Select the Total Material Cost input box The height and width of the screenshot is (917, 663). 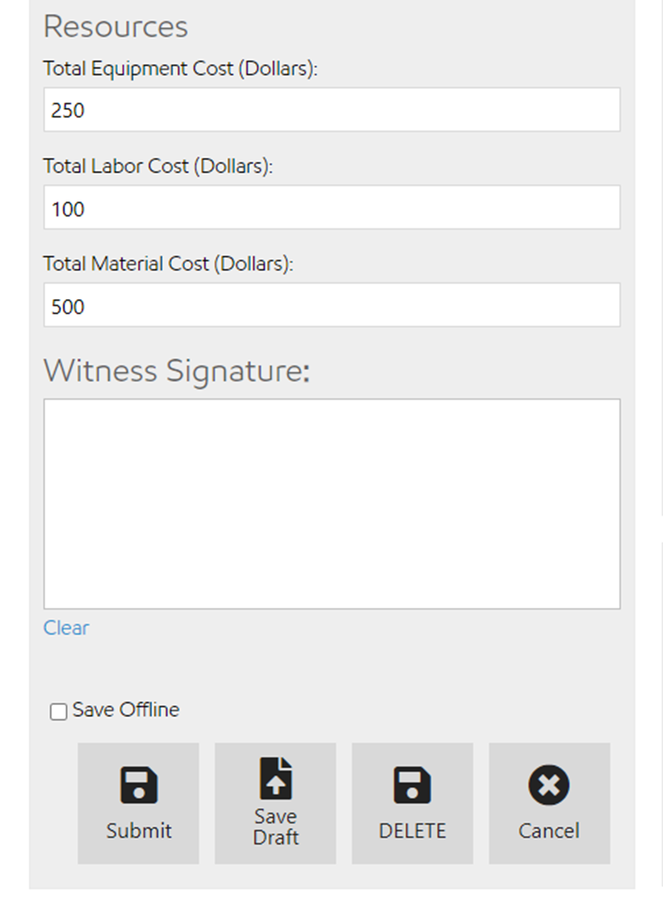(331, 305)
